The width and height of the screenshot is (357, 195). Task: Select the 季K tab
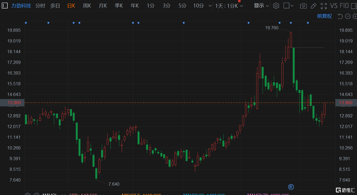point(119,6)
